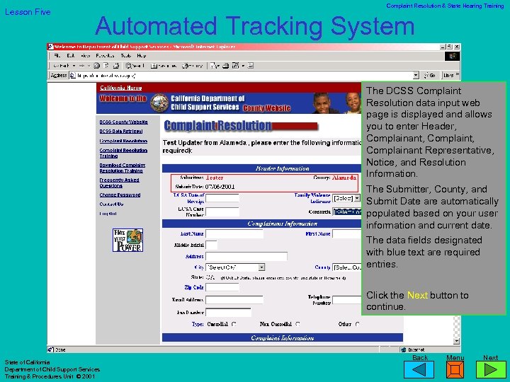
Task: Click the browser Back toolbar button
Action: click(x=62, y=66)
